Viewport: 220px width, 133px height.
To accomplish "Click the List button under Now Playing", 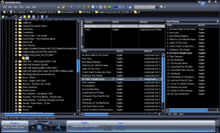I will (170, 114).
